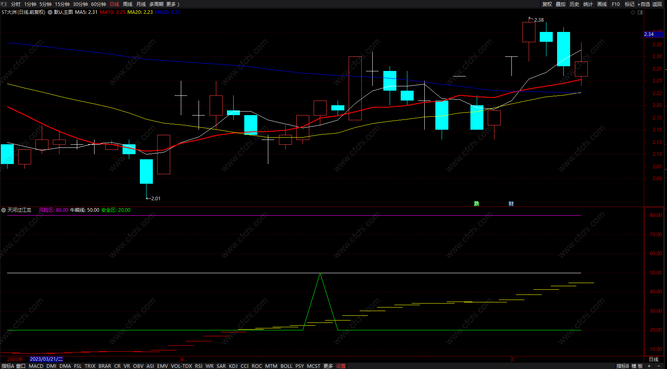Click the blue 财 marker on chart
This screenshot has height=369, width=667.
point(511,203)
